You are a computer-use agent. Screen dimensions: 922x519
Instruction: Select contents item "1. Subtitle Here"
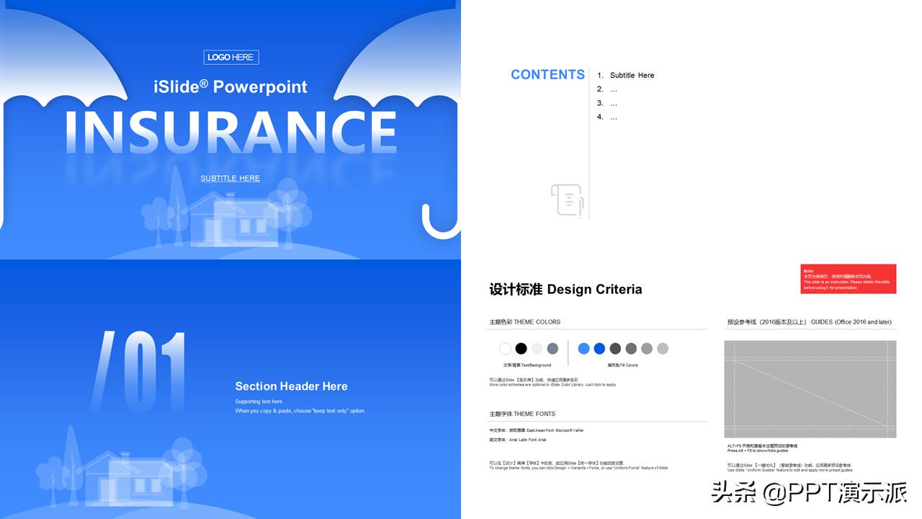point(625,75)
